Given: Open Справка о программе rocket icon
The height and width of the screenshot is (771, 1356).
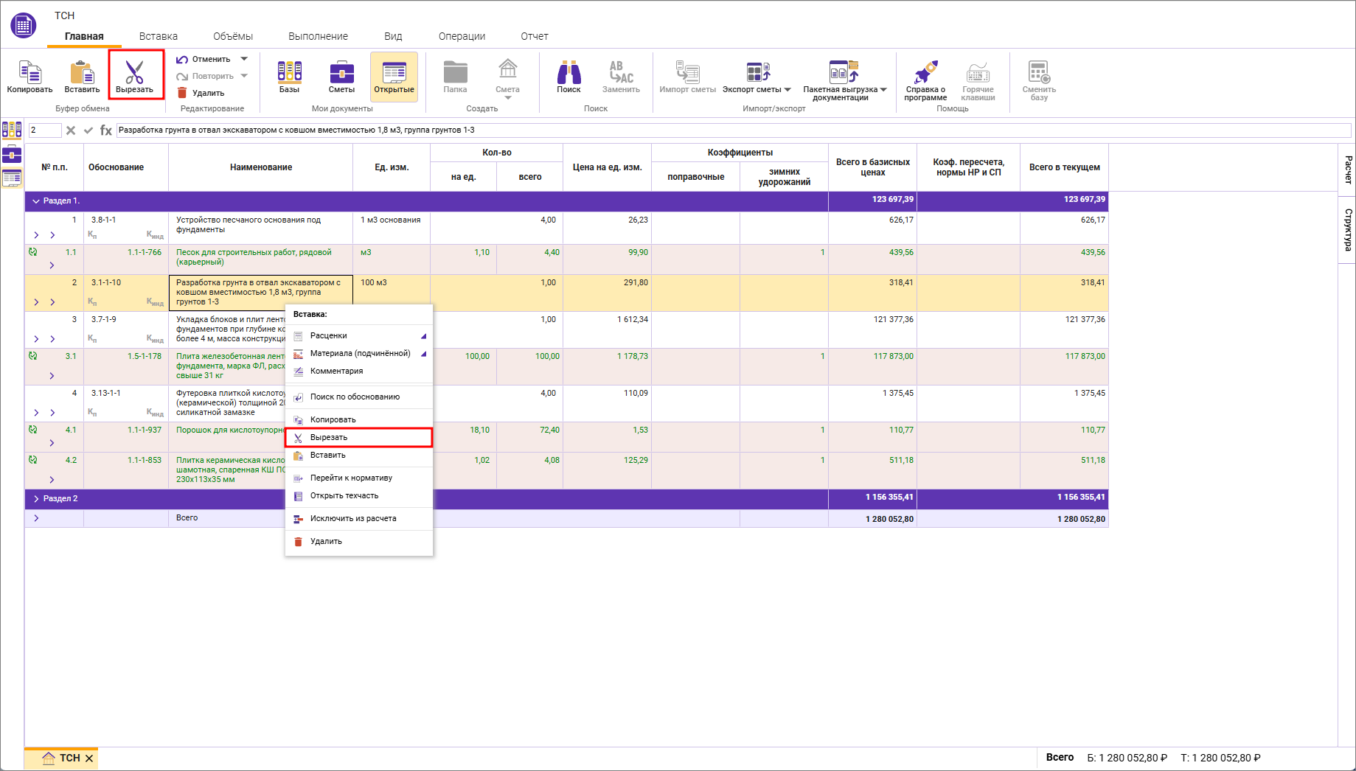Looking at the screenshot, I should (925, 72).
